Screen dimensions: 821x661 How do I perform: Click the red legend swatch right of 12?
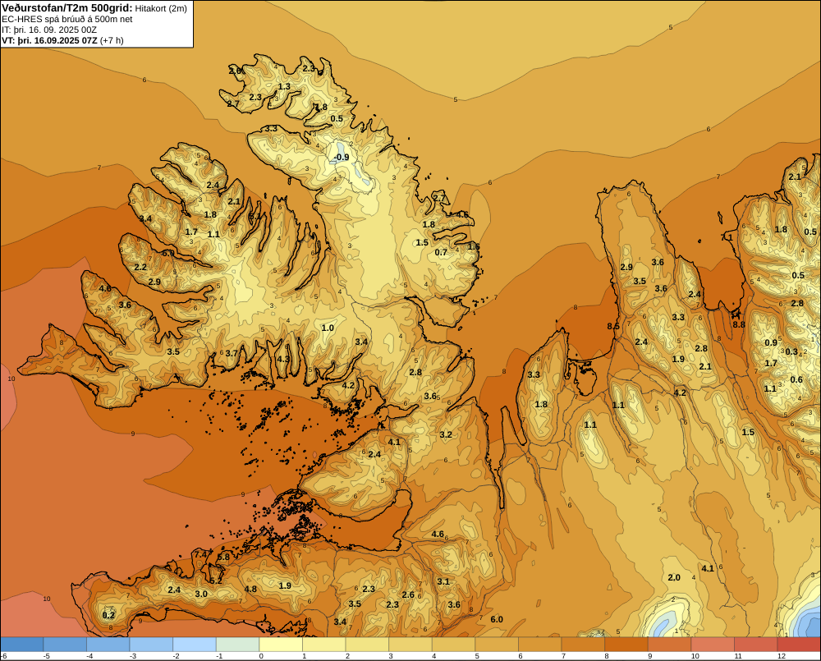[799, 645]
